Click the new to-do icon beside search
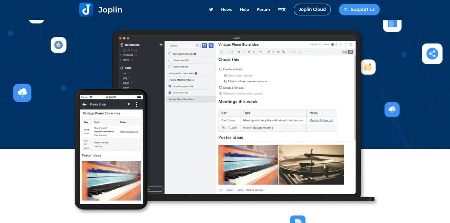 [x=204, y=46]
